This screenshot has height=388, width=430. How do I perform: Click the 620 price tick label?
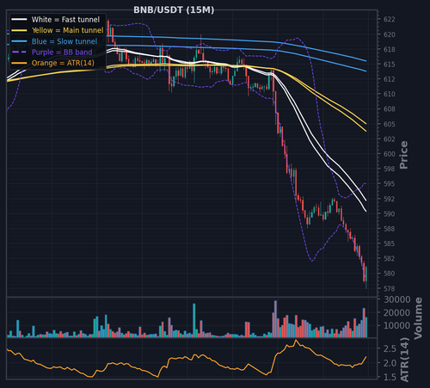(x=390, y=34)
